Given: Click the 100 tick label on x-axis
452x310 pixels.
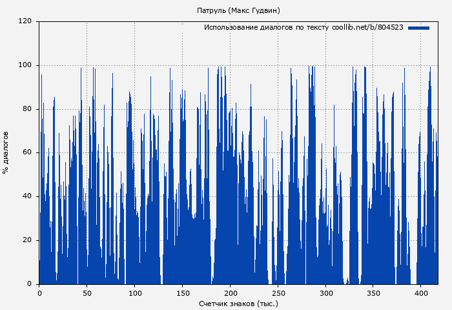Looking at the screenshot, I should point(135,293).
